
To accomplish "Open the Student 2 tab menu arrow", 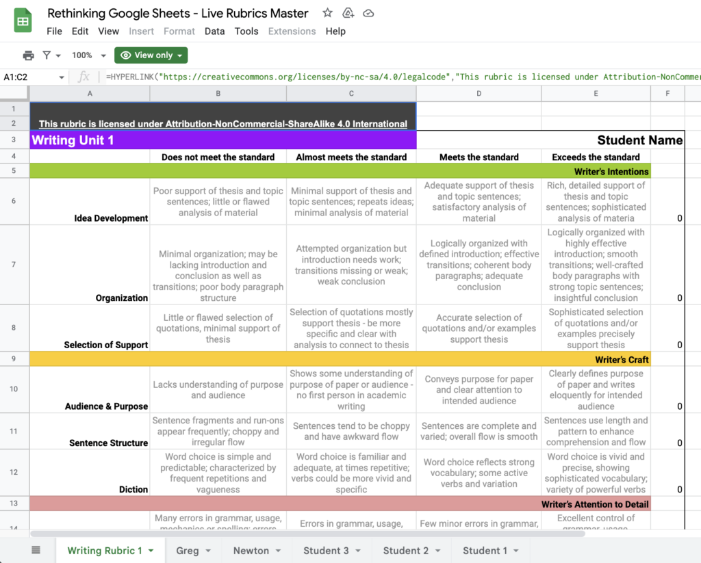I will [x=437, y=551].
